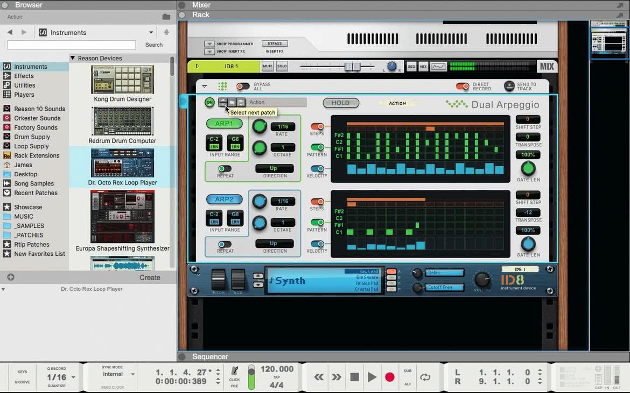The height and width of the screenshot is (393, 630).
Task: Toggle ARP1 Pattern switch
Action: (317, 147)
